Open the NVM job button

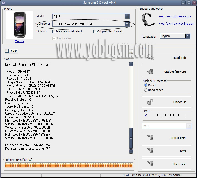166,151
